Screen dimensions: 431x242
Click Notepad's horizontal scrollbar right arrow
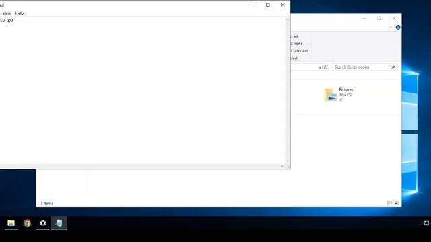(x=282, y=166)
